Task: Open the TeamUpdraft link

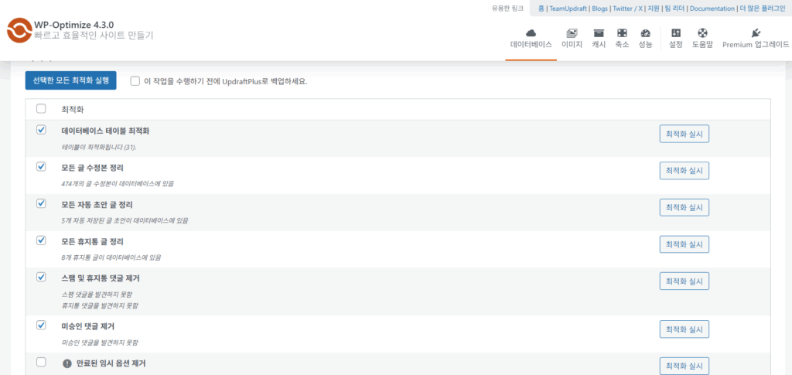Action: coord(567,9)
